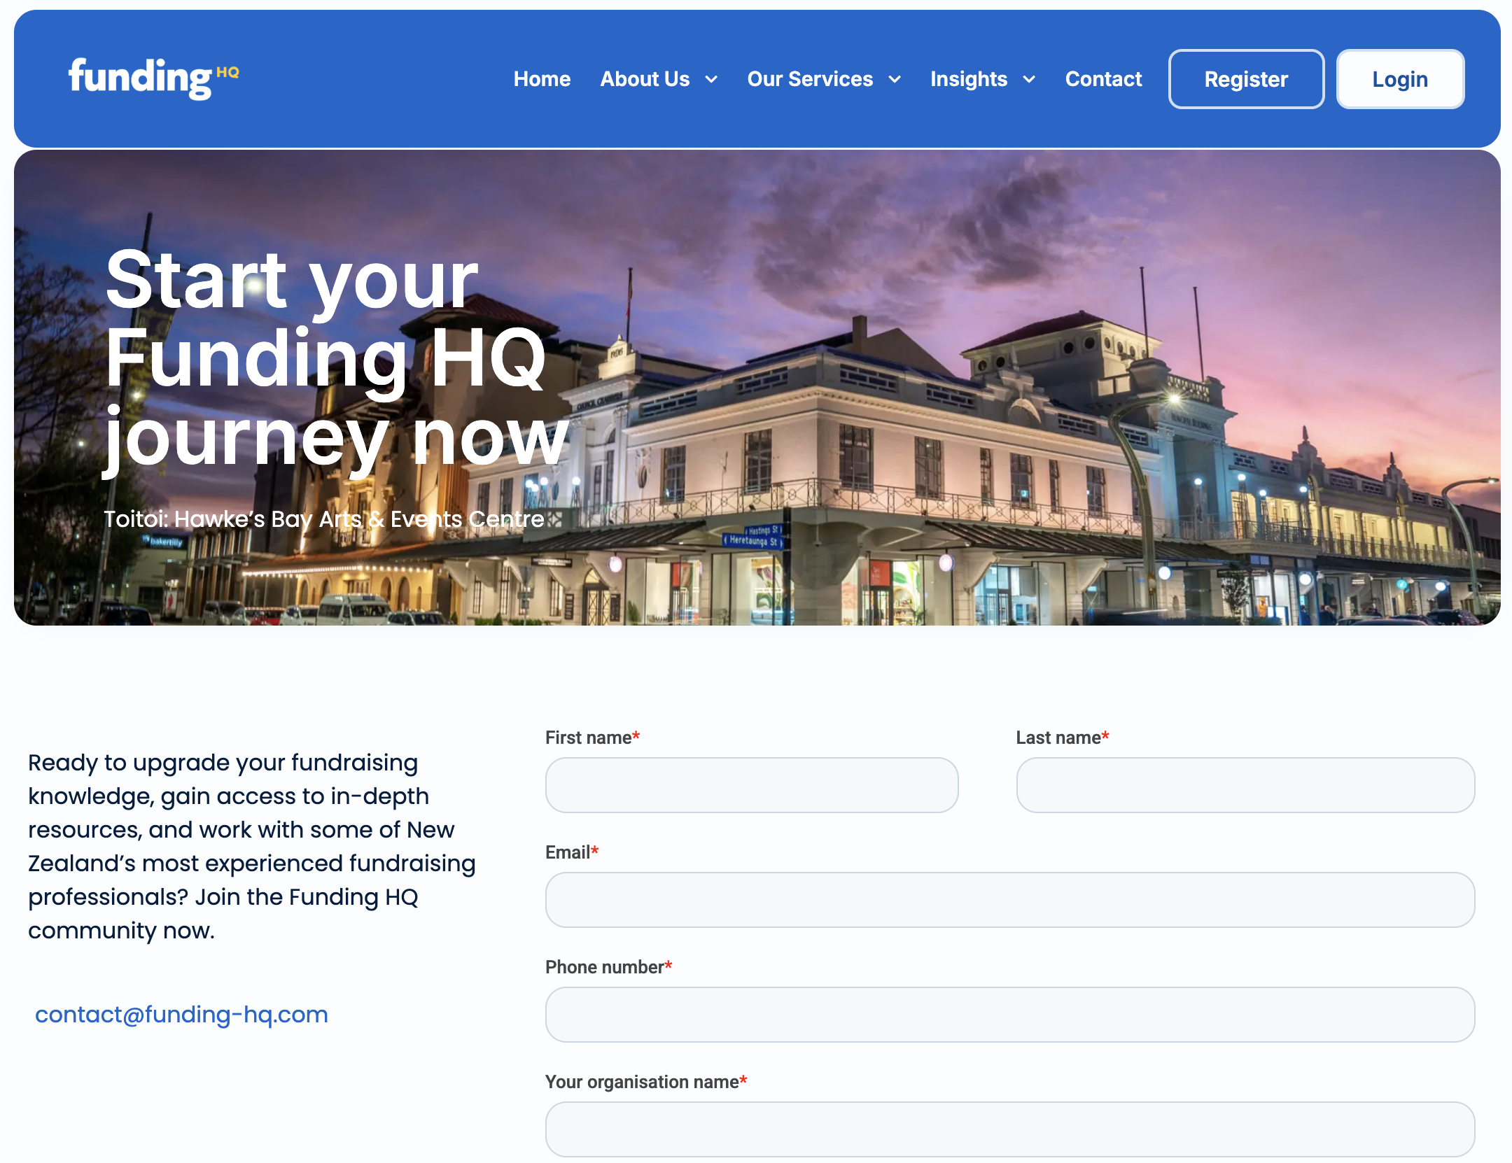Open the Insights menu item
1512x1163 pixels.
click(969, 79)
